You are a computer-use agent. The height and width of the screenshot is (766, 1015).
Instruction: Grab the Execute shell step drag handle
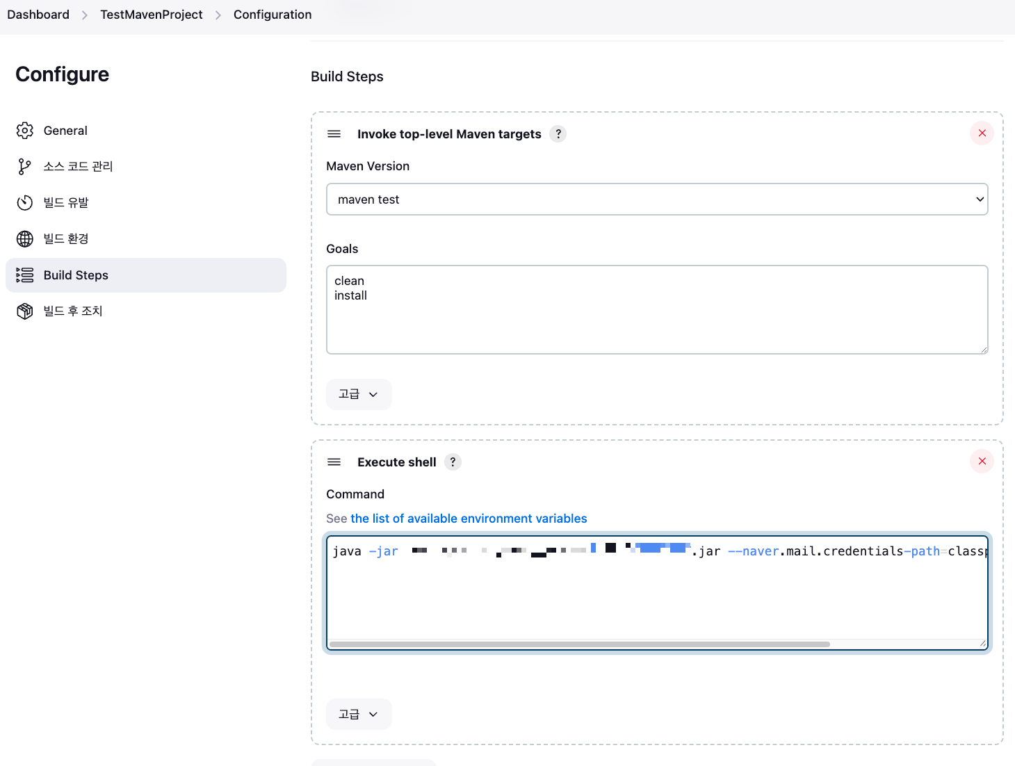click(x=334, y=462)
